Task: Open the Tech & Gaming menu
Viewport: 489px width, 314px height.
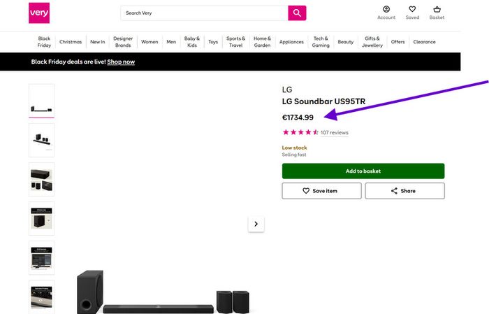Action: click(x=321, y=42)
